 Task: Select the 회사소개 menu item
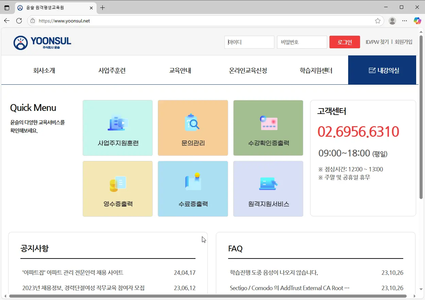(44, 70)
